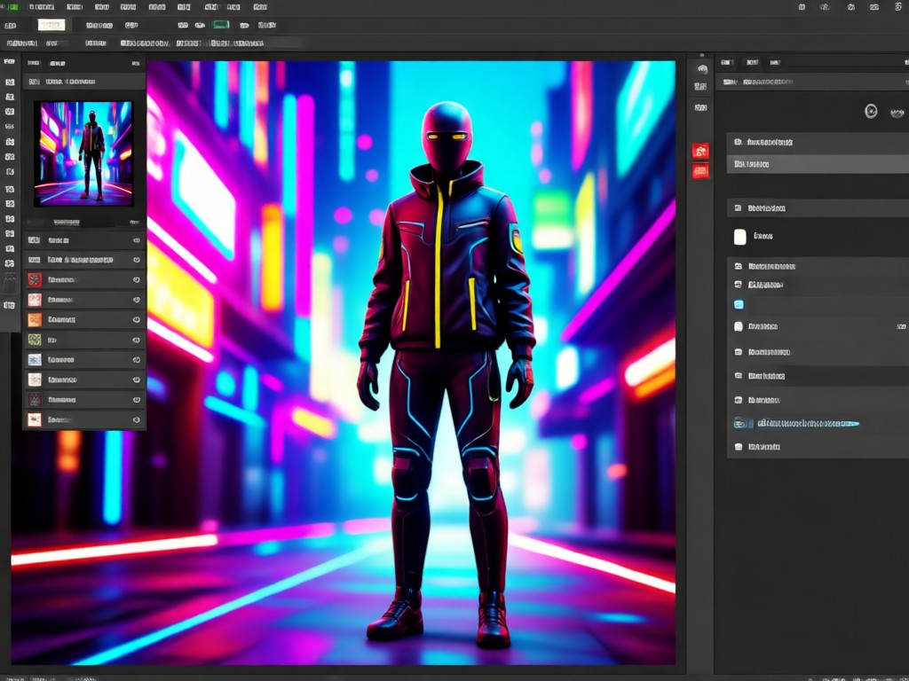Click the navigator preview thumbnail of the figure

pos(83,153)
